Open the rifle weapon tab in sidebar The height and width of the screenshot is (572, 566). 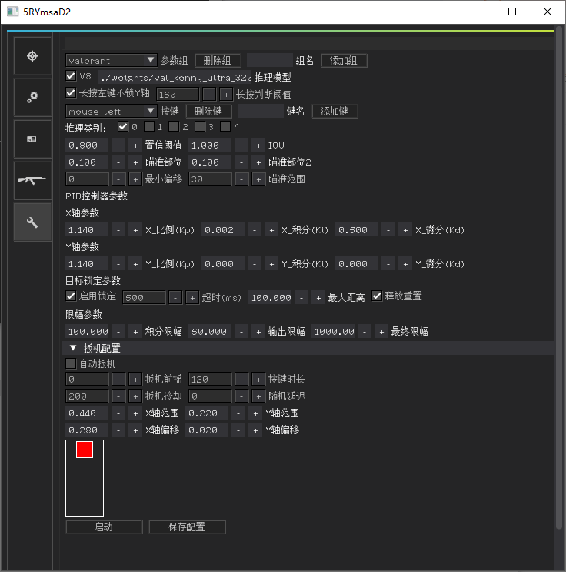pyautogui.click(x=32, y=181)
